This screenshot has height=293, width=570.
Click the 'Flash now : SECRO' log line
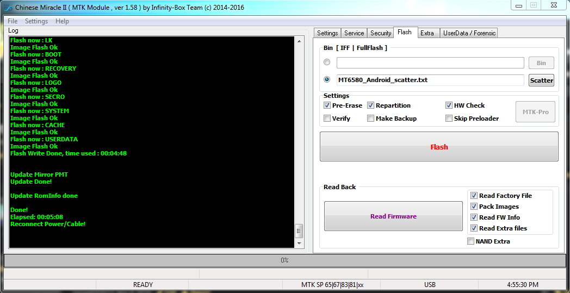(38, 97)
